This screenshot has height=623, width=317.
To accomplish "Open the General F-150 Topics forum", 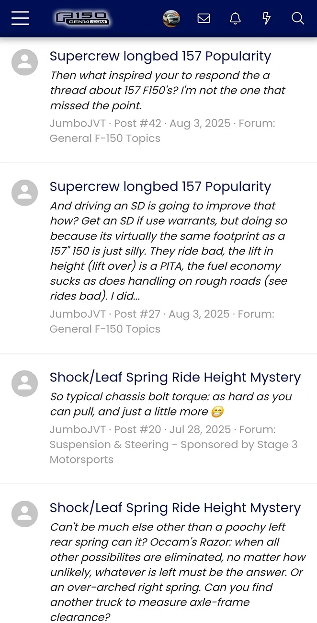I will pos(105,138).
